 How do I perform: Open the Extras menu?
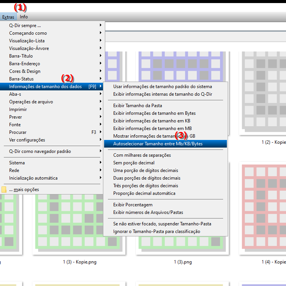pyautogui.click(x=8, y=17)
